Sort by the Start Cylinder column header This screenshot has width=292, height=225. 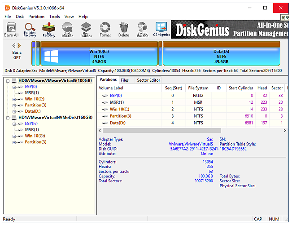[x=240, y=88]
